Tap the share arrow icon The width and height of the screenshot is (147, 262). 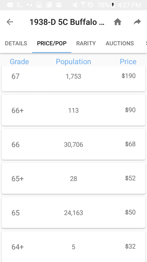point(137,22)
